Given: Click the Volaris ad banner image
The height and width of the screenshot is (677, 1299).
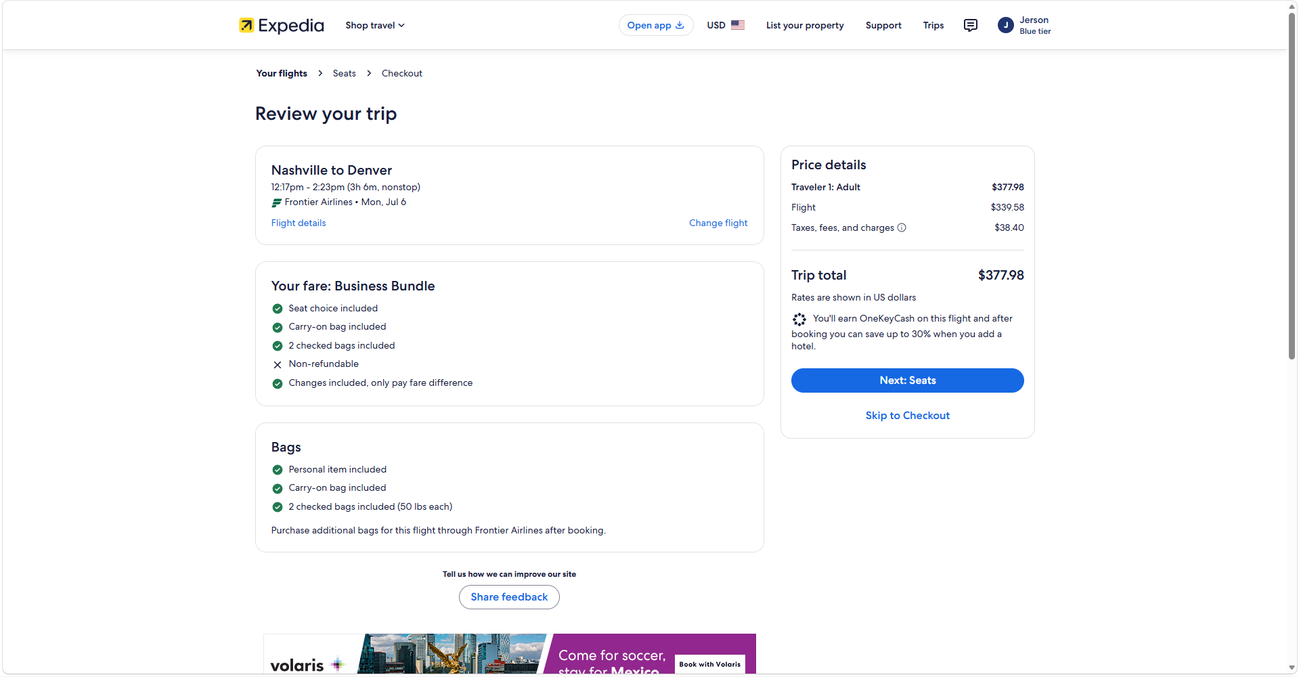Looking at the screenshot, I should tap(510, 654).
